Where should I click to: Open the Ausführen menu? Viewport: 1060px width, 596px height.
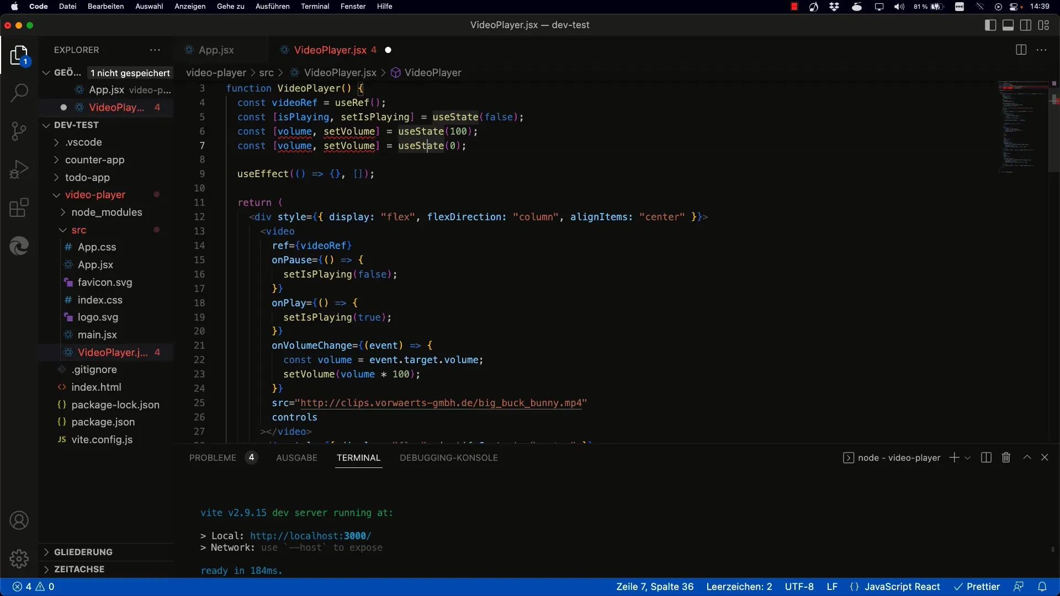[x=272, y=7]
